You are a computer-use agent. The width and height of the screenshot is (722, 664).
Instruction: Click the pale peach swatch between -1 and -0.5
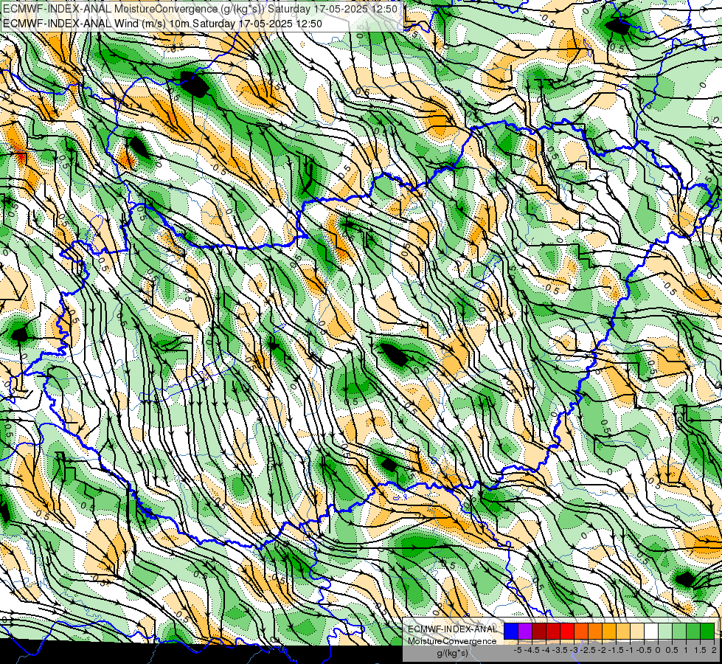pyautogui.click(x=637, y=632)
